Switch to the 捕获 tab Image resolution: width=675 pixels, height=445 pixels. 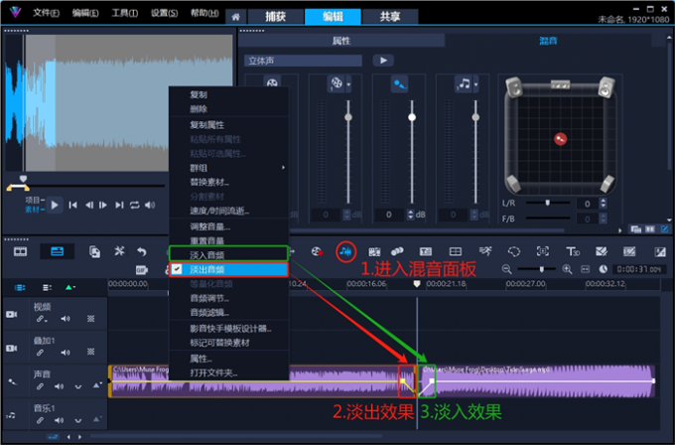[276, 17]
